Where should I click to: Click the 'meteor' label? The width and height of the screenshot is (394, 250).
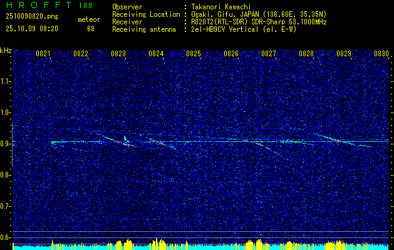point(89,19)
